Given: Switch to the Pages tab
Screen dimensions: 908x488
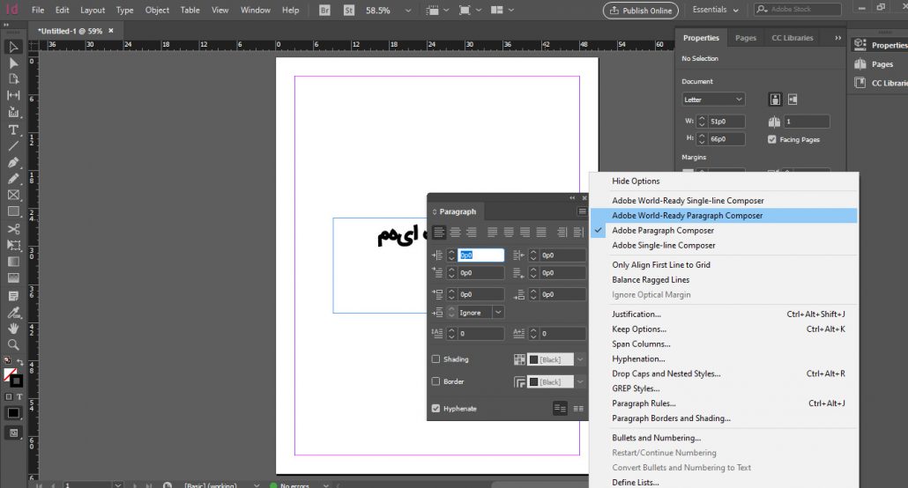Looking at the screenshot, I should pyautogui.click(x=745, y=38).
